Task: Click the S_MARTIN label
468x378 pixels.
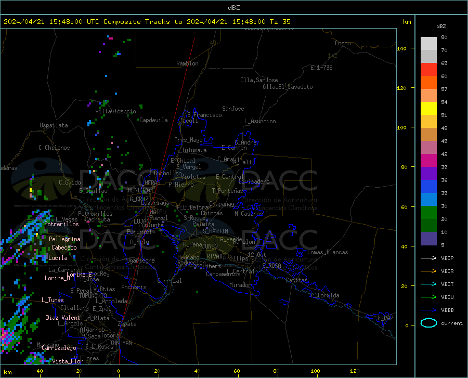Action: (x=215, y=231)
